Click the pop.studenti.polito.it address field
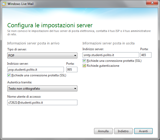The height and width of the screenshot is (140, 160). (36, 69)
